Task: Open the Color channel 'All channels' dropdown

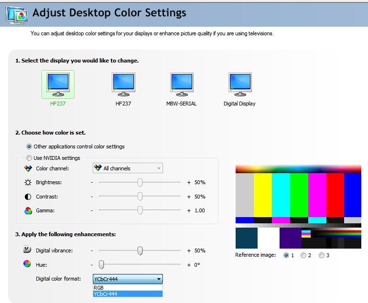Action: (127, 168)
